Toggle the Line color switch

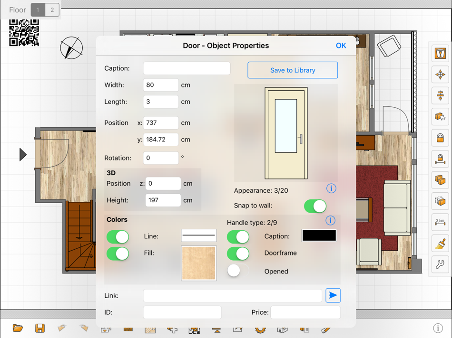coord(118,237)
